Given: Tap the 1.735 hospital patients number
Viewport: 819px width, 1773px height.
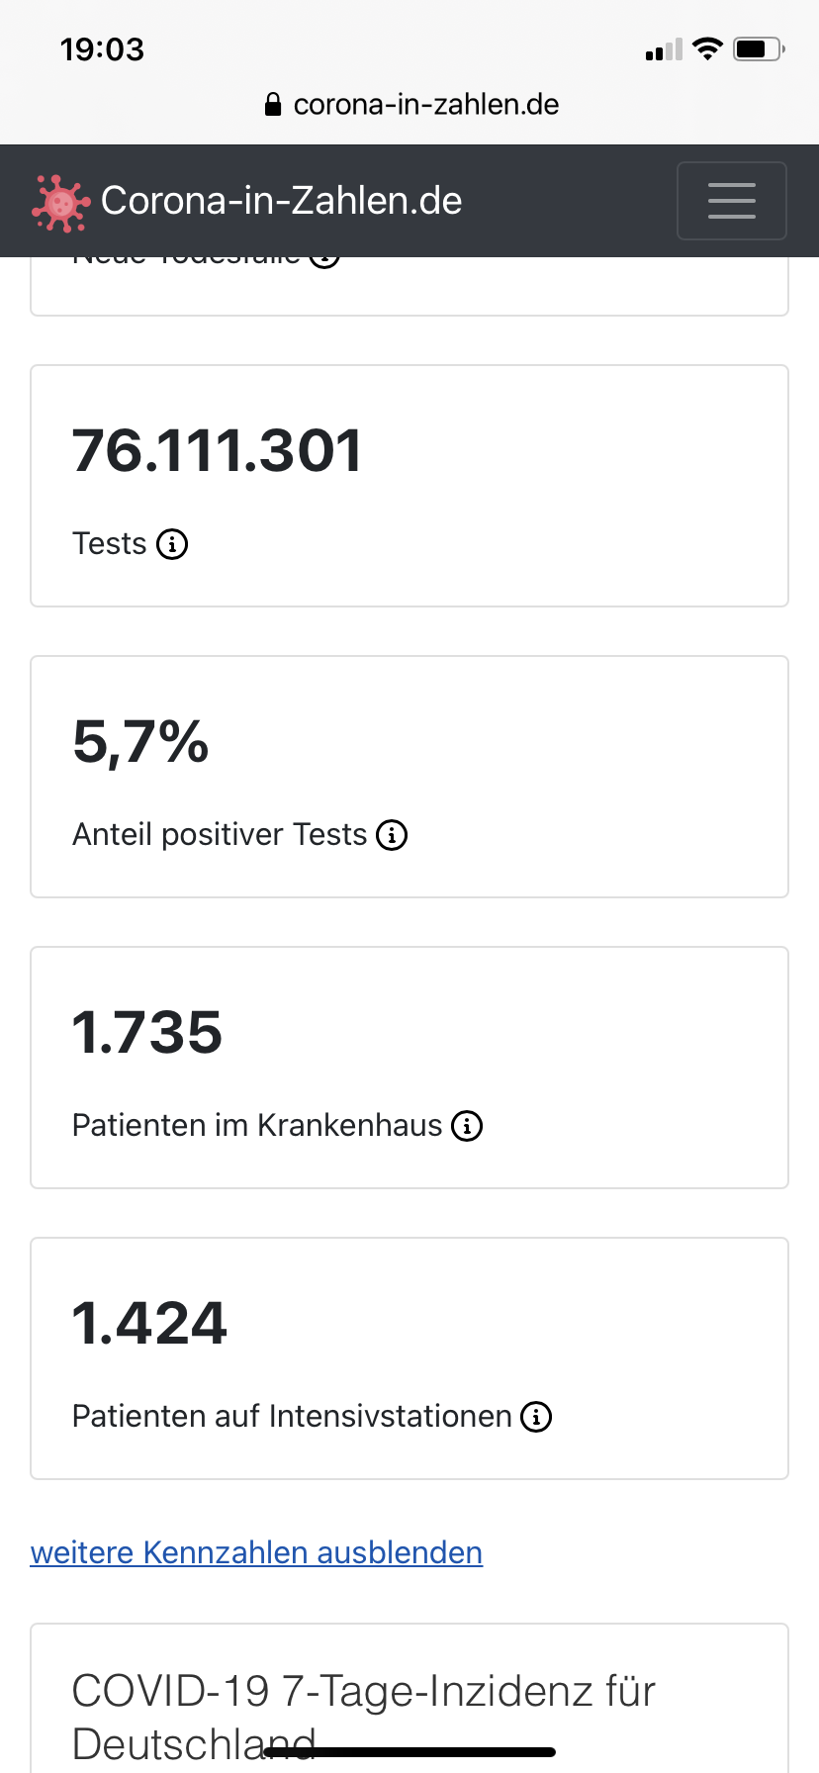Looking at the screenshot, I should pos(147,1033).
